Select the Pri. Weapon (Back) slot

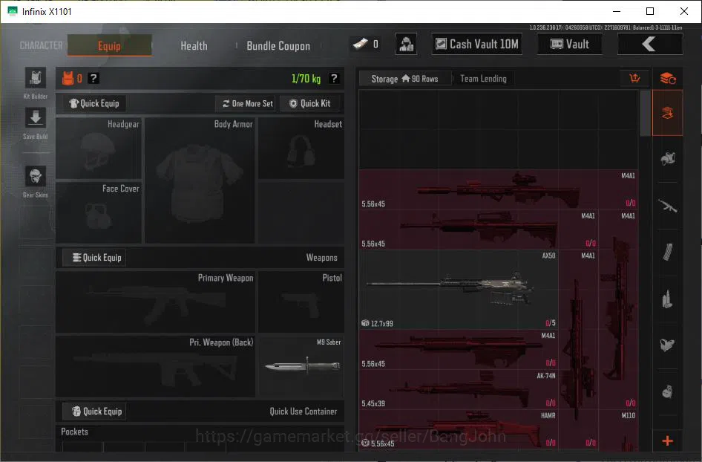tap(155, 366)
